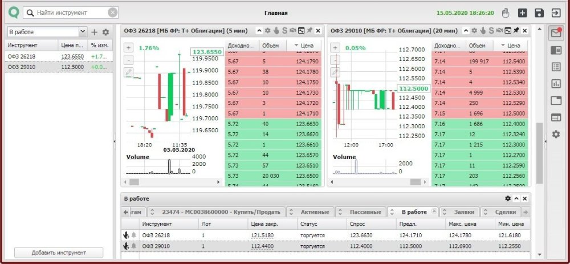The width and height of the screenshot is (570, 264).
Task: Open the В работе watchlist dropdown
Action: click(83, 33)
